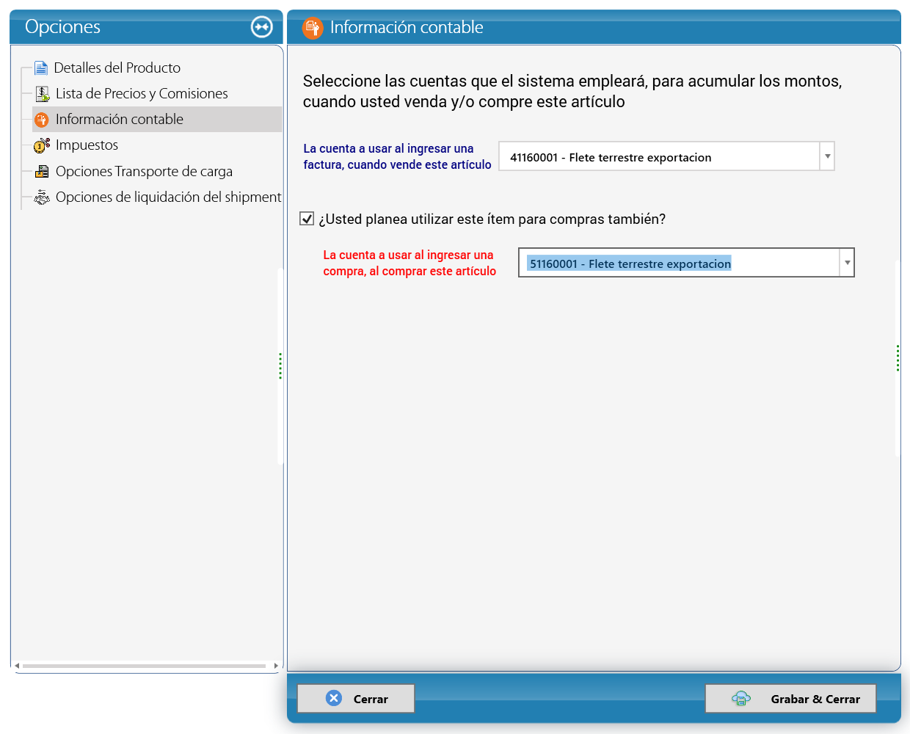
Task: Click the red label about the compra account
Action: tap(409, 263)
